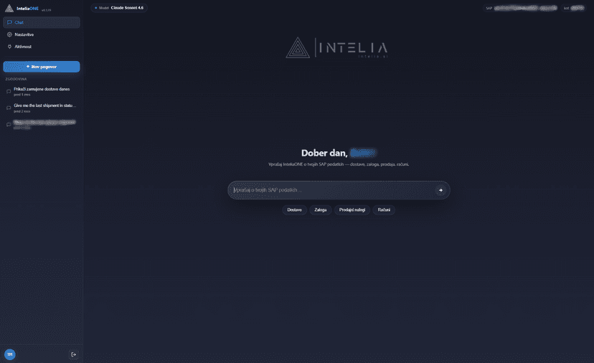The height and width of the screenshot is (363, 594).
Task: Click the InteliaONE triangle logo in sidebar
Action: [x=9, y=9]
